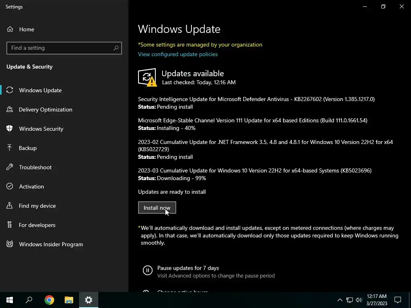Image resolution: width=411 pixels, height=308 pixels.
Task: Click the pause circle icon beside Pause updates
Action: pyautogui.click(x=148, y=270)
